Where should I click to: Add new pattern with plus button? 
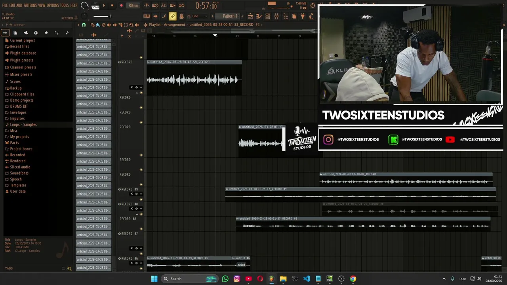click(x=242, y=16)
